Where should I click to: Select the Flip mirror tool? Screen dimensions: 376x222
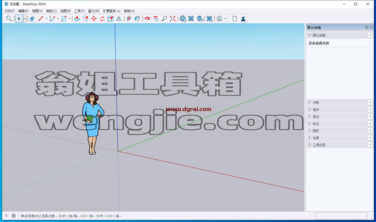click(119, 19)
